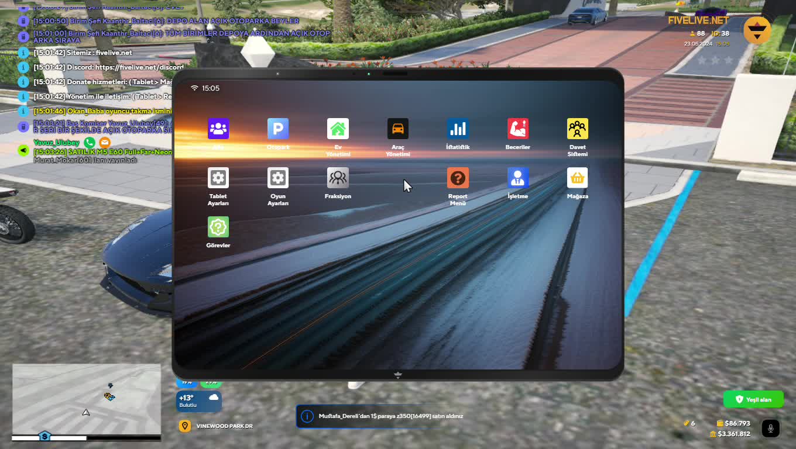796x449 pixels.
Task: Launch the Araç Yönetimi vehicle app
Action: [x=397, y=129]
